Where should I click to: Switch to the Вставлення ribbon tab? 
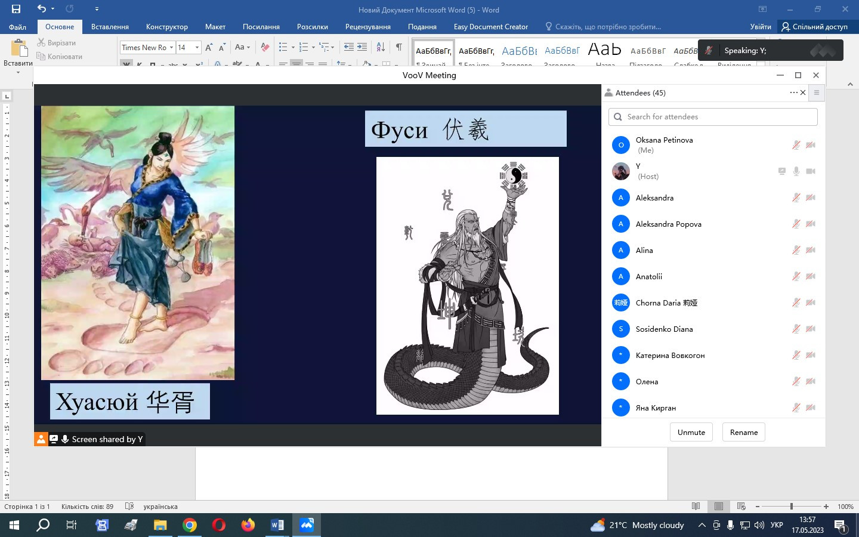click(x=110, y=27)
